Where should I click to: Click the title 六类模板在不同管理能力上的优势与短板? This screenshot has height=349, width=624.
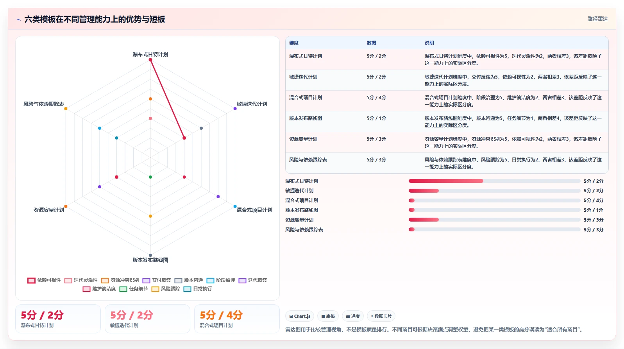[x=95, y=19]
